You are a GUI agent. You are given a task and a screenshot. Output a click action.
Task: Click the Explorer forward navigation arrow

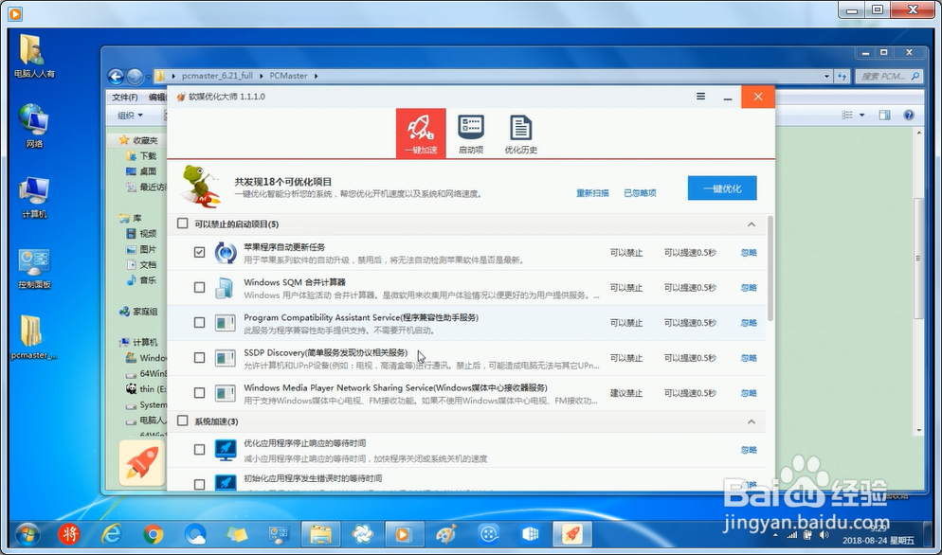click(x=135, y=77)
